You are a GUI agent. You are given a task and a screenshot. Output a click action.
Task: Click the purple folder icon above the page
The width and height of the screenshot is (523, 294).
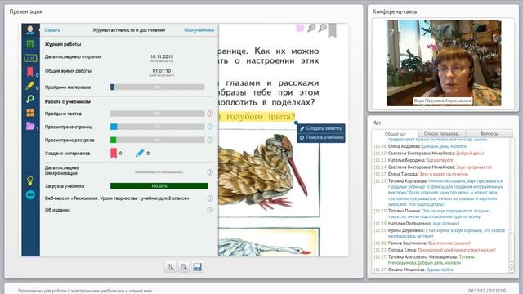coord(300,29)
